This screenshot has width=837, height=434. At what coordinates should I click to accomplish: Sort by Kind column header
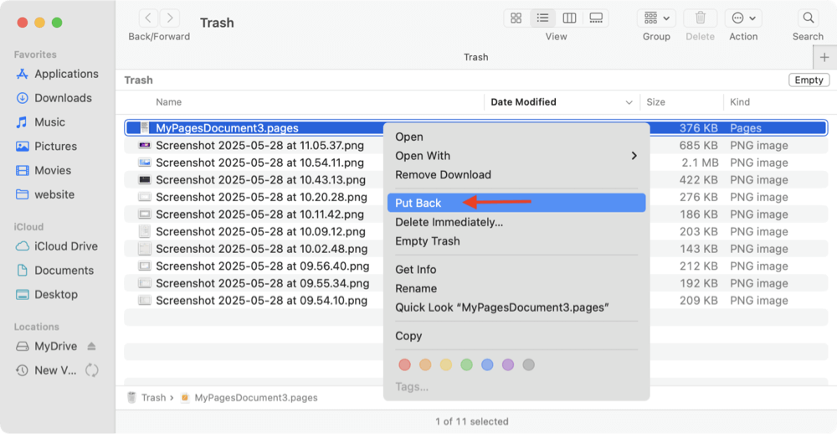[x=740, y=101]
